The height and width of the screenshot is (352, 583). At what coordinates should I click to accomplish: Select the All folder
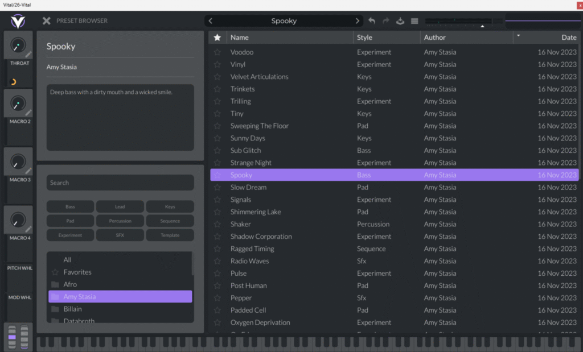(x=120, y=259)
